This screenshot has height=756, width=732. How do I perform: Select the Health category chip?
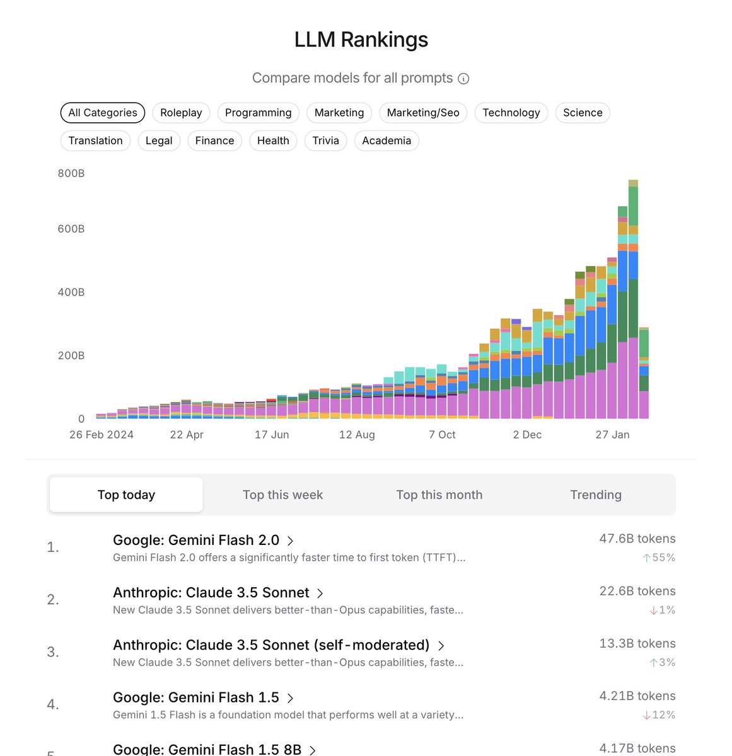point(273,140)
